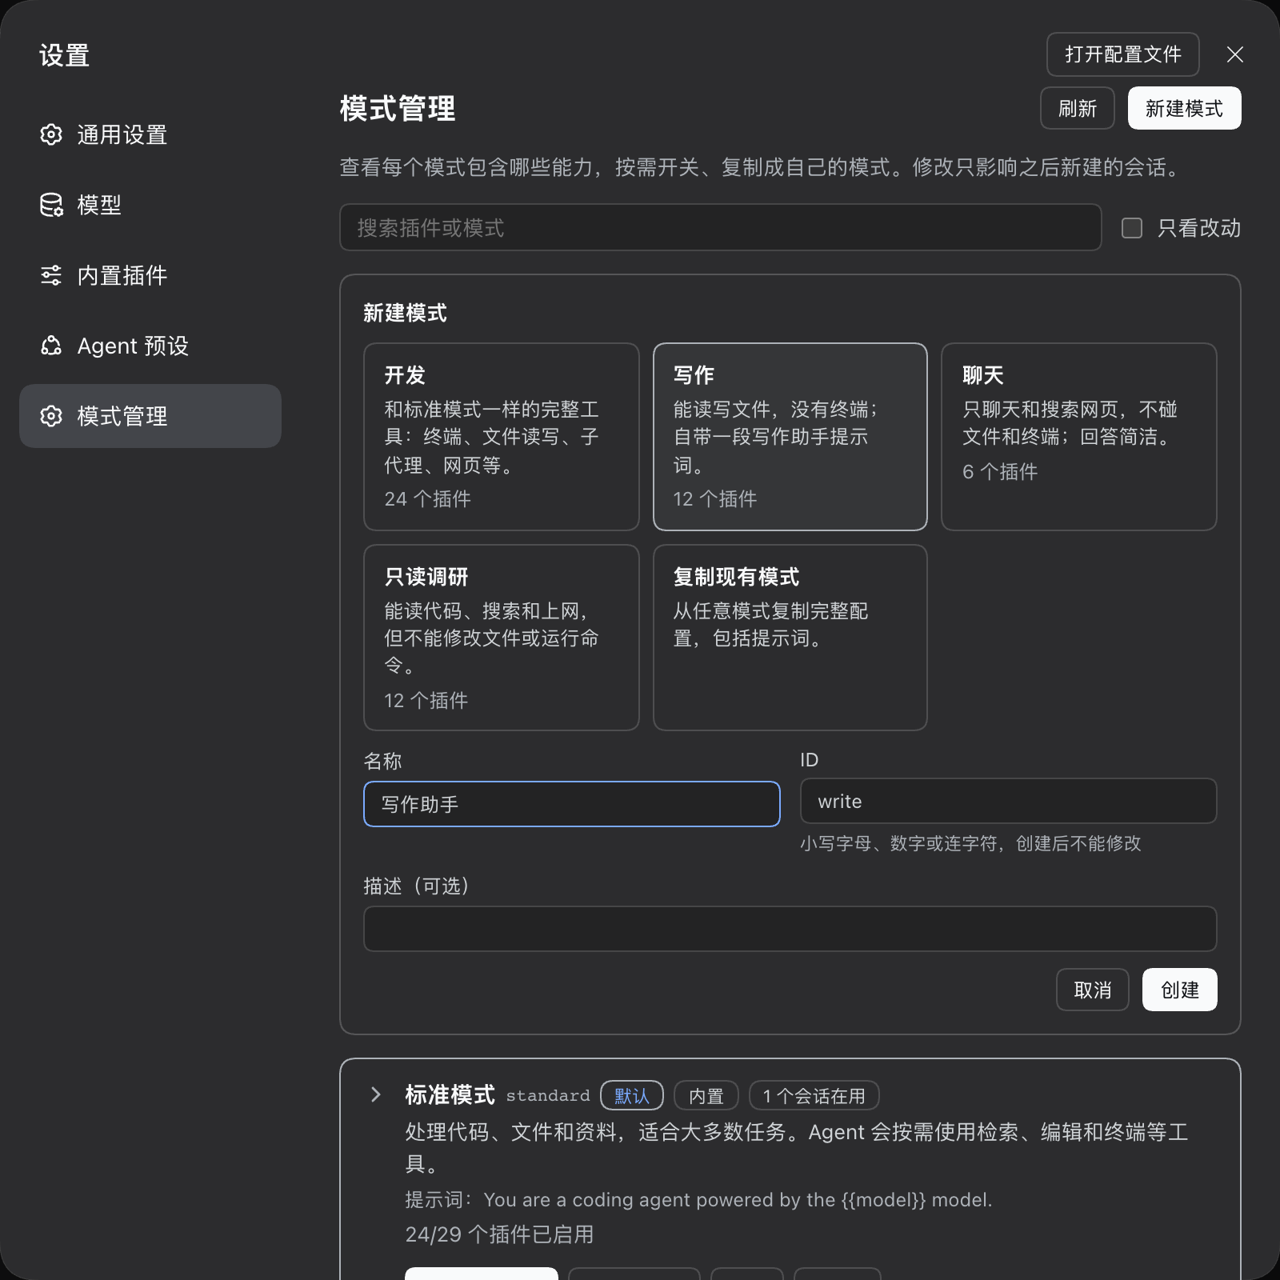Click the 模型 database icon
This screenshot has width=1280, height=1280.
[51, 205]
